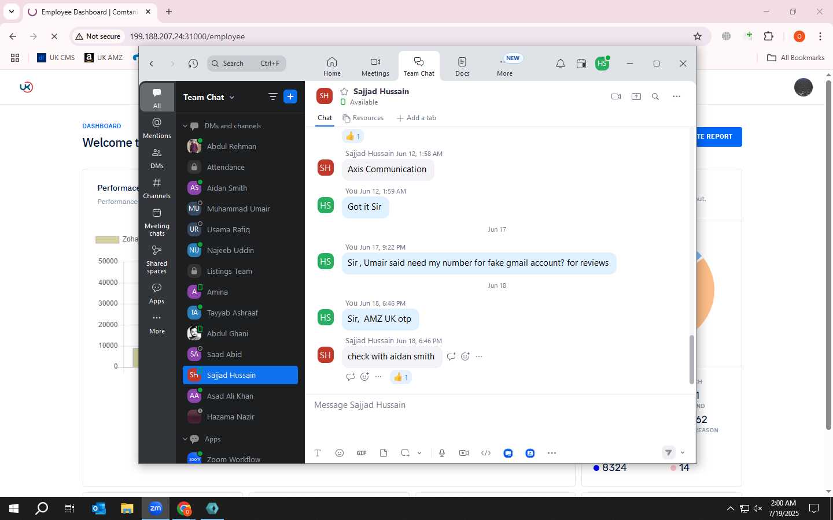Screen dimensions: 833x520
Task: Click share screen icon in chat header
Action: pyautogui.click(x=636, y=96)
